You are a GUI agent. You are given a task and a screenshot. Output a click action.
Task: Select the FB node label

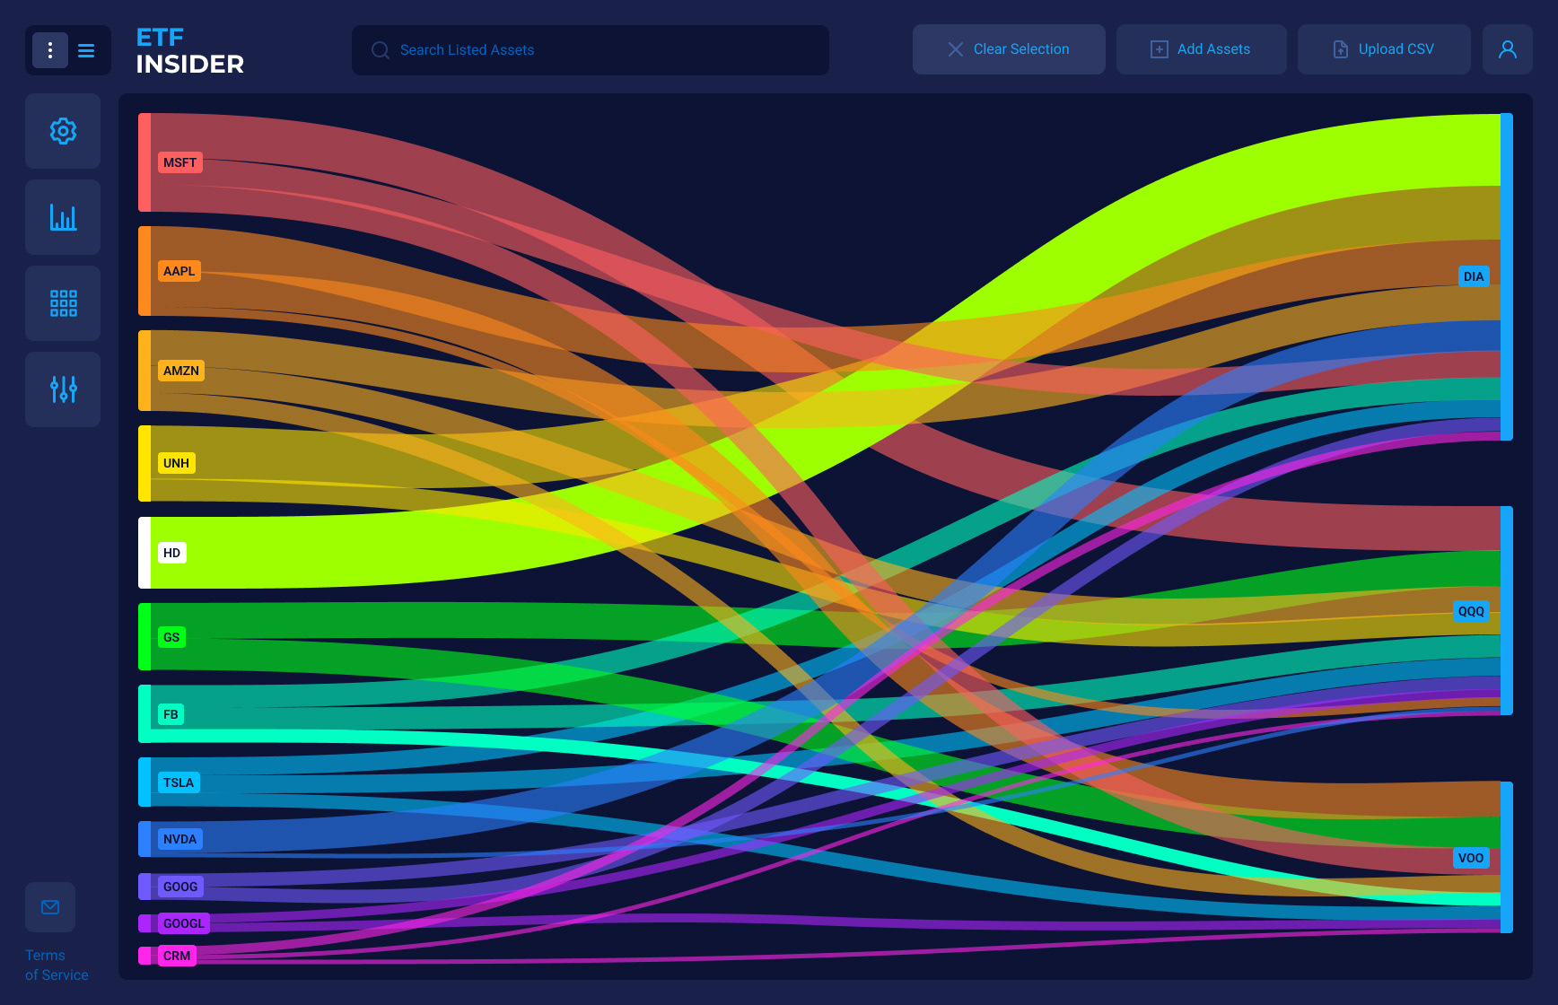coord(171,714)
